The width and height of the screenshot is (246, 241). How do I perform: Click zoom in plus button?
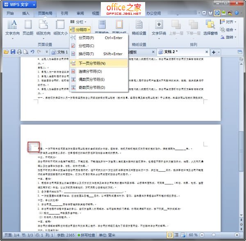[237, 235]
